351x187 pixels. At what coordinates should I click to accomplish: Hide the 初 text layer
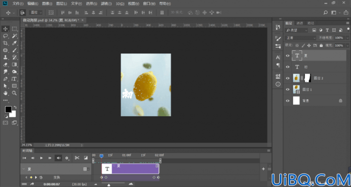[288, 67]
